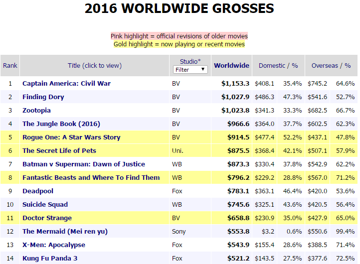
Task: Select the Deadpool title link
Action: [x=38, y=191]
